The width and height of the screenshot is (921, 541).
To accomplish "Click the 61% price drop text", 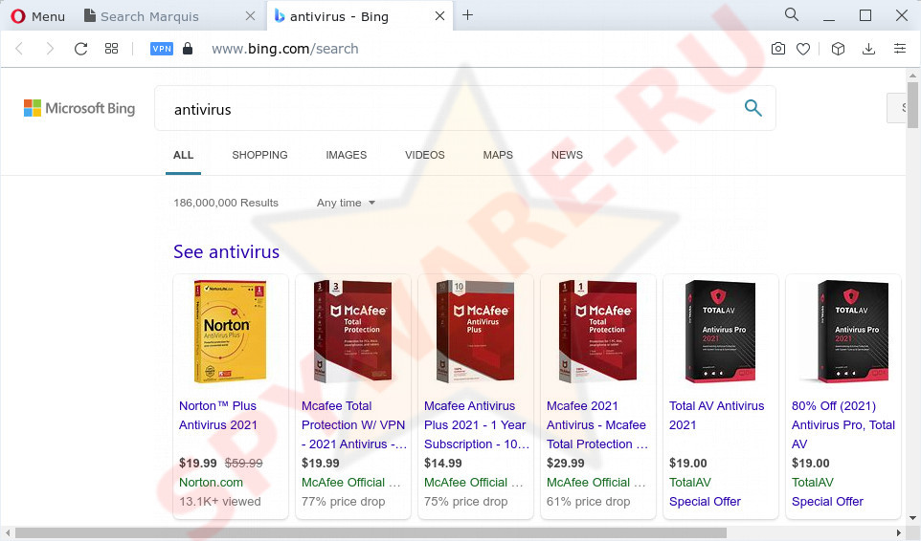I will point(588,502).
